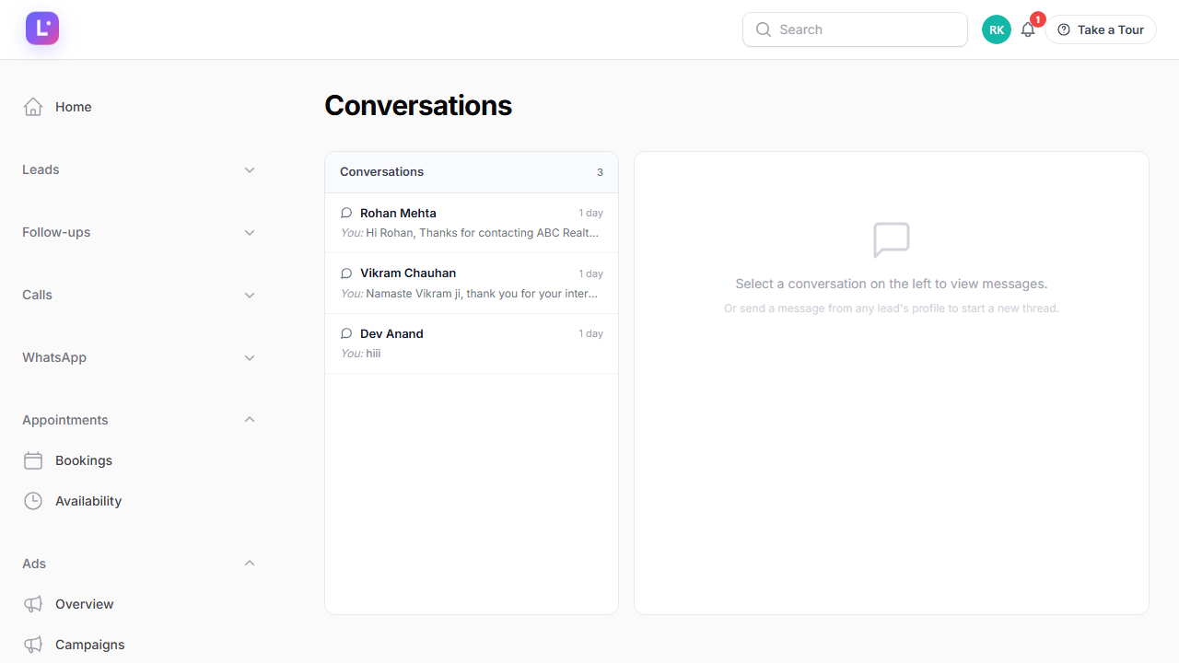Image resolution: width=1179 pixels, height=663 pixels.
Task: Click the Bookings calendar icon
Action: pyautogui.click(x=33, y=460)
